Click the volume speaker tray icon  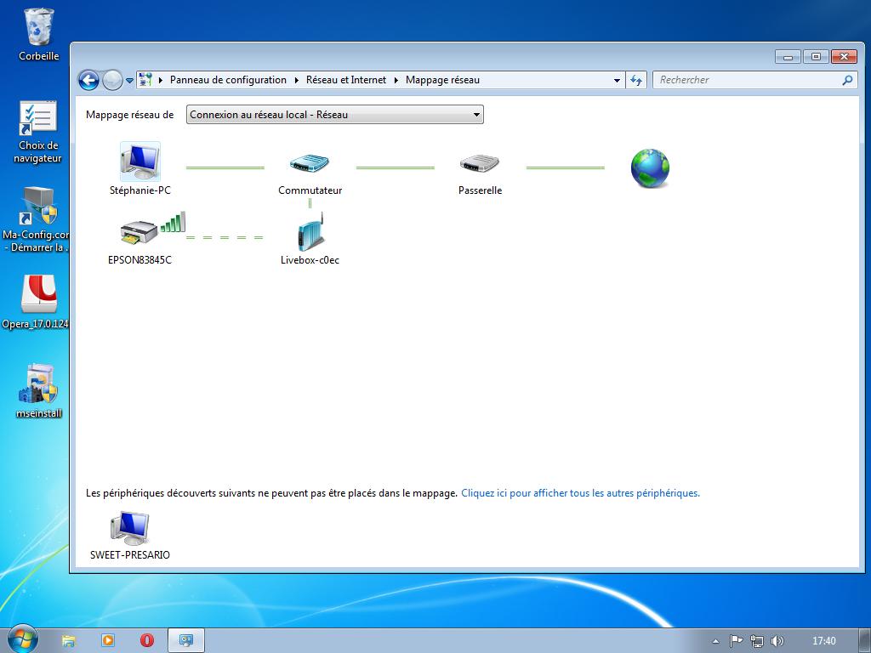pos(777,641)
